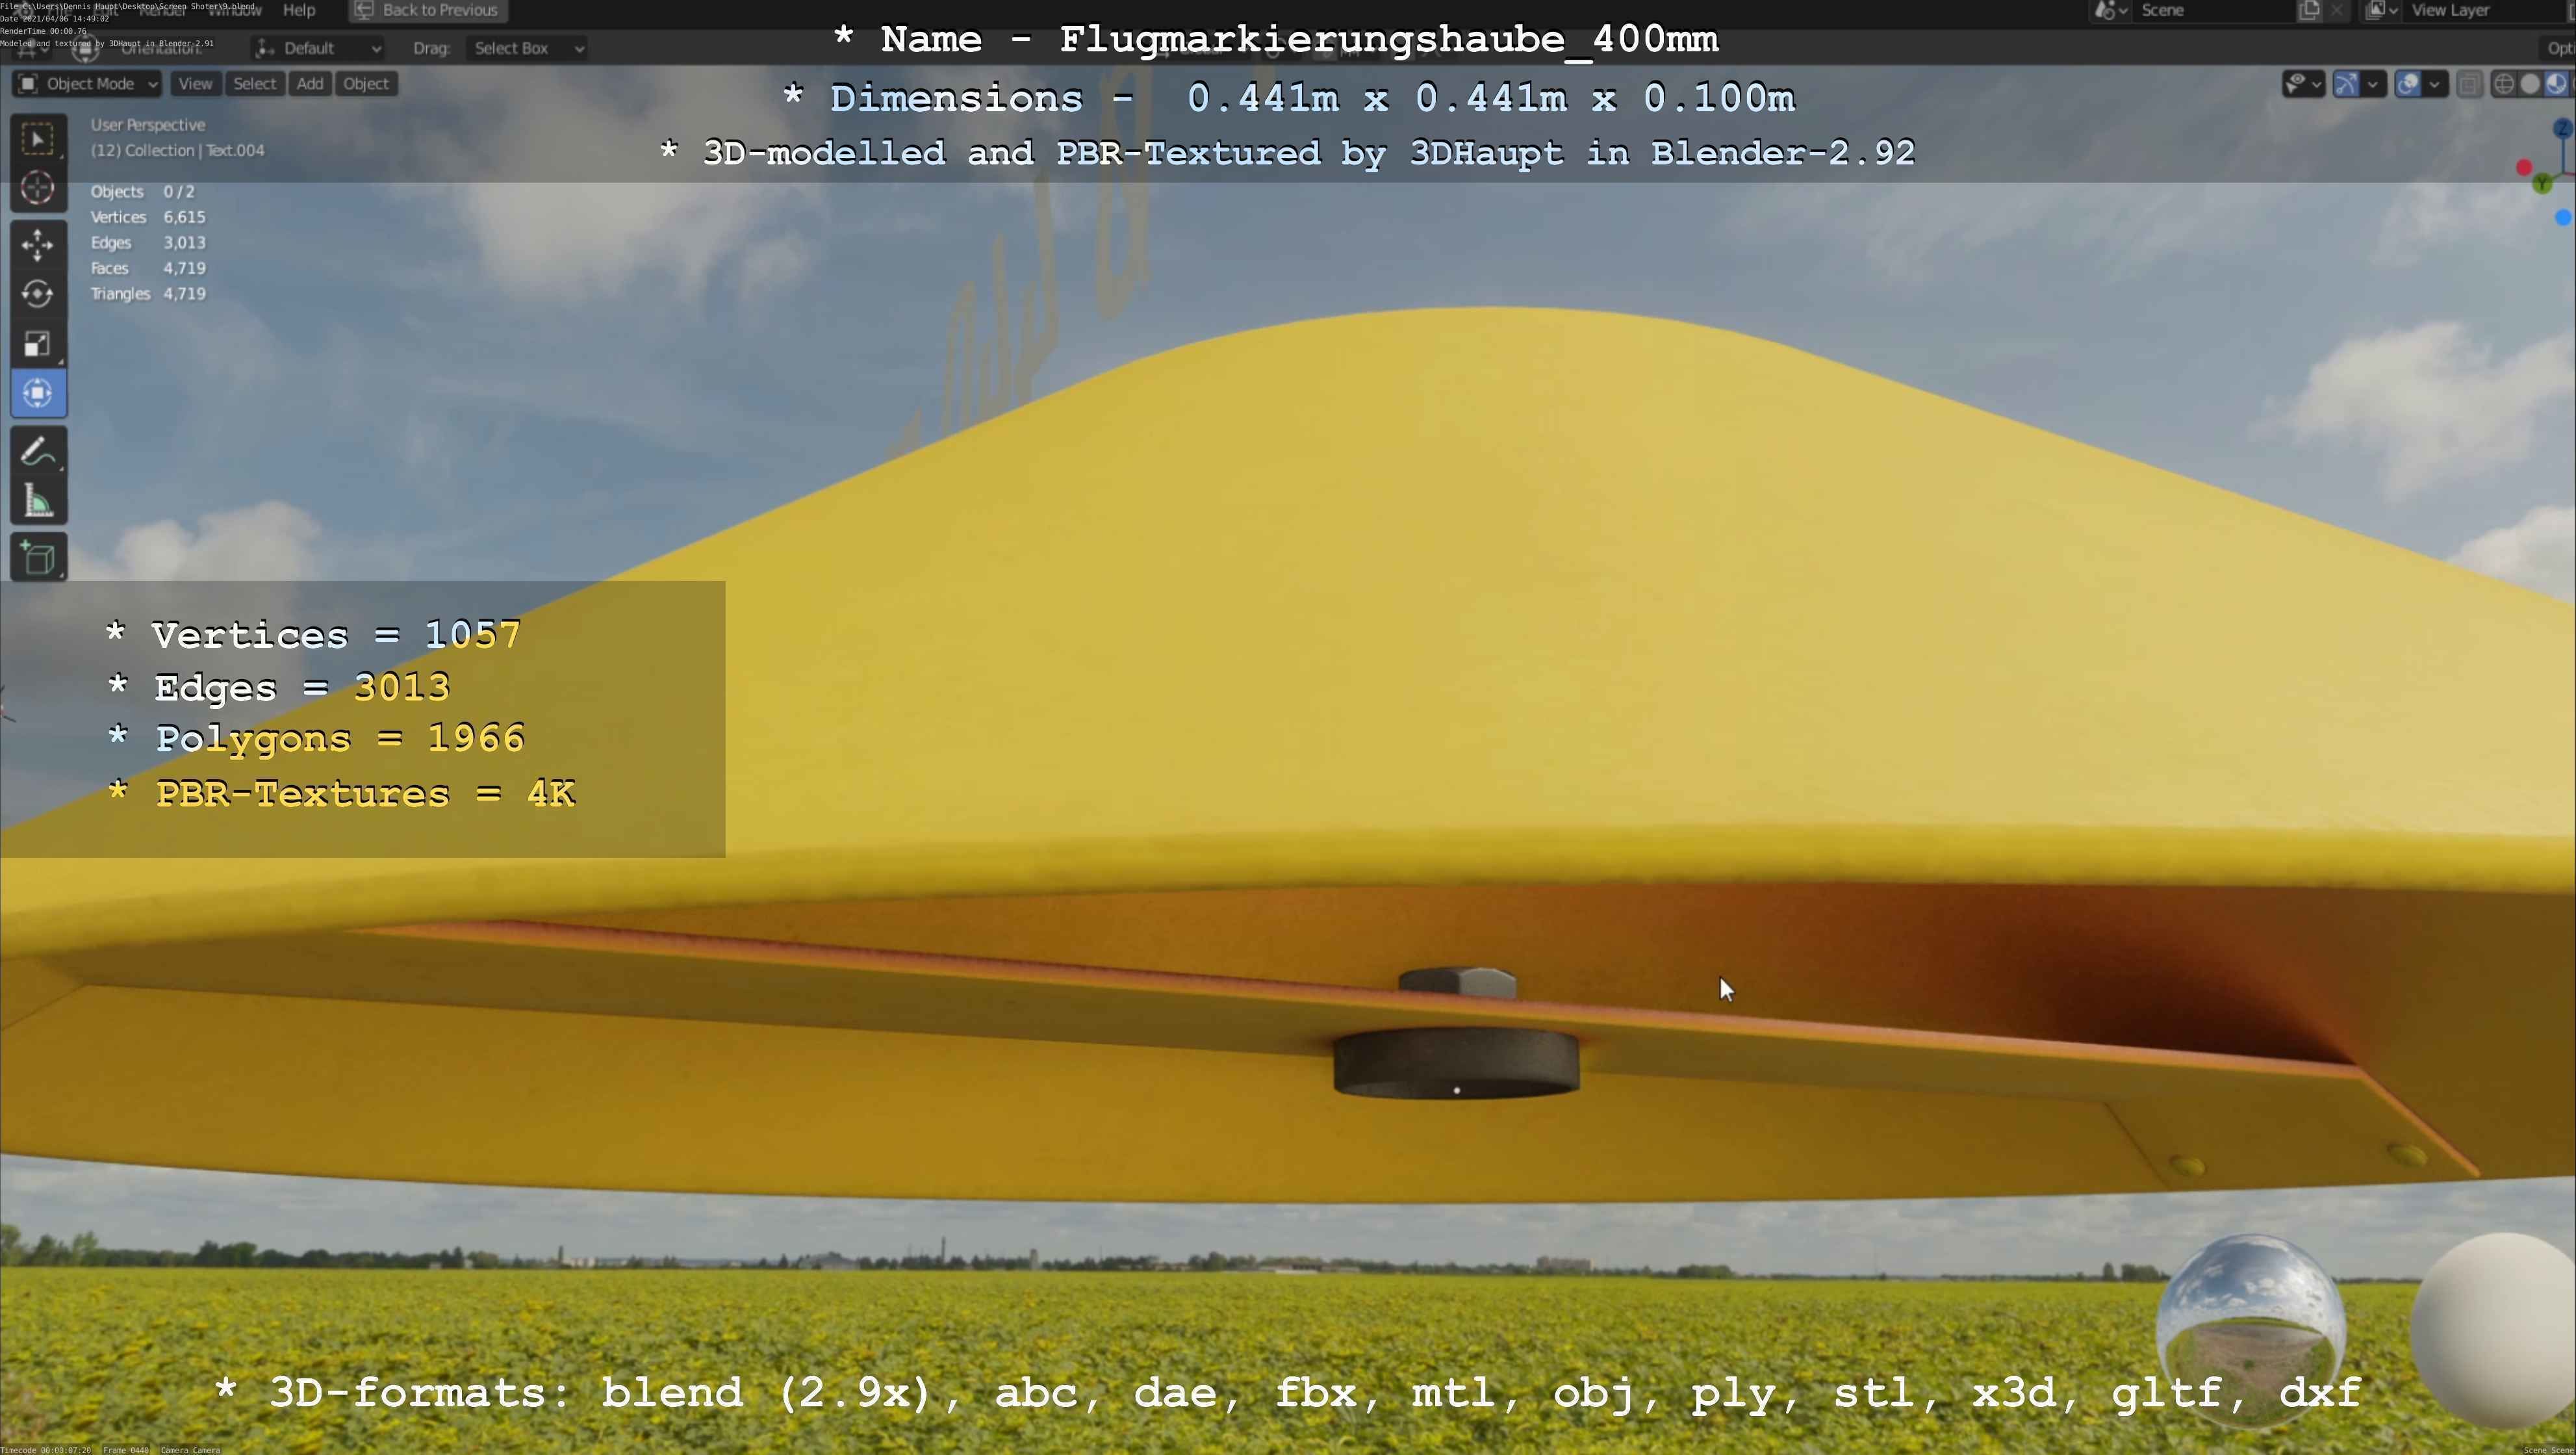Click the 'Objects 0 / 2' statistic
This screenshot has height=1455, width=2576.
click(x=143, y=192)
